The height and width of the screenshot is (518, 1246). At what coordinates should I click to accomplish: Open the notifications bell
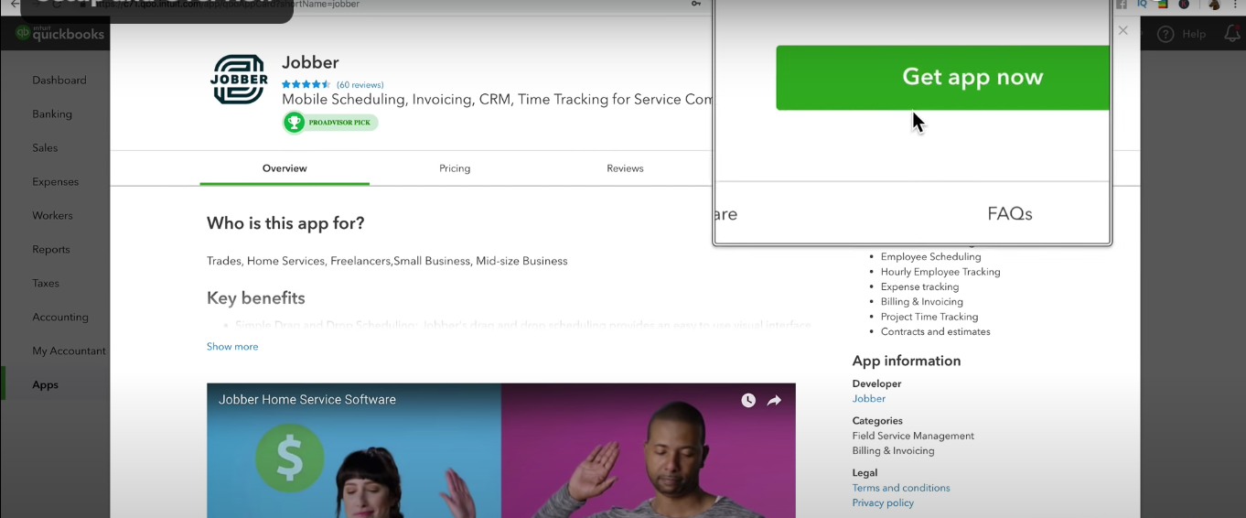pos(1232,34)
